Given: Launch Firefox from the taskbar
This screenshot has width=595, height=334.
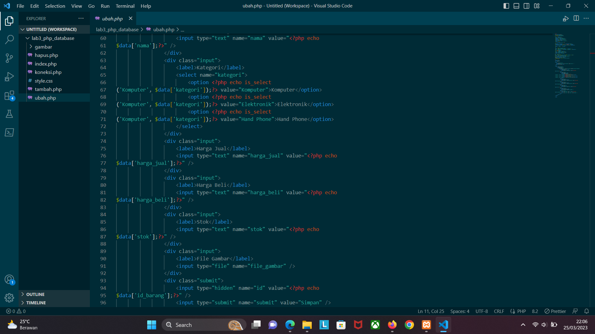Looking at the screenshot, I should (x=392, y=325).
